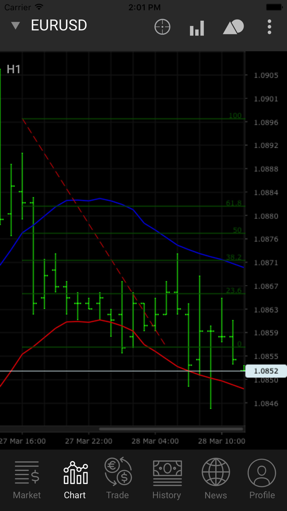Open the three-dot more options menu
Image resolution: width=287 pixels, height=511 pixels.
pyautogui.click(x=269, y=27)
